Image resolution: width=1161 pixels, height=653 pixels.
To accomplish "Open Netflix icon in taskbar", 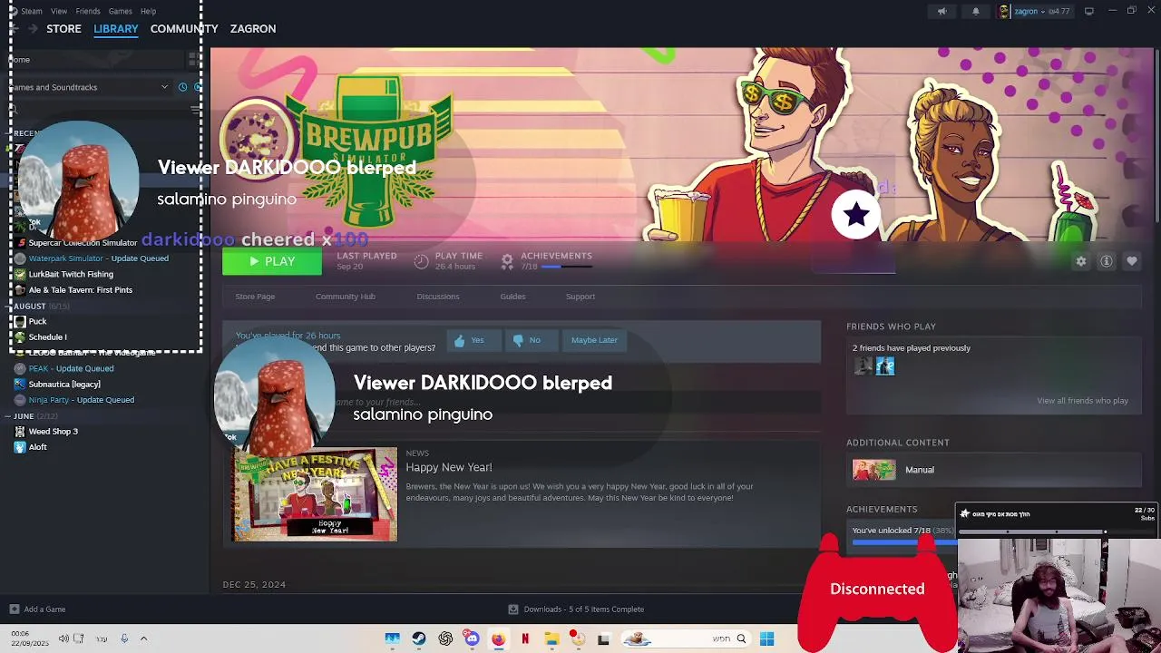I will 524,639.
